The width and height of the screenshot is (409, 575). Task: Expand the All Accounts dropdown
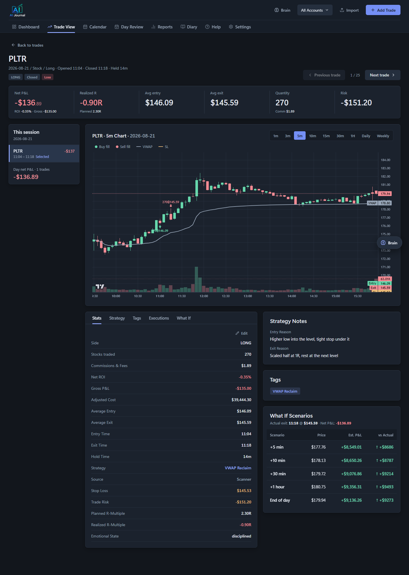pyautogui.click(x=315, y=10)
